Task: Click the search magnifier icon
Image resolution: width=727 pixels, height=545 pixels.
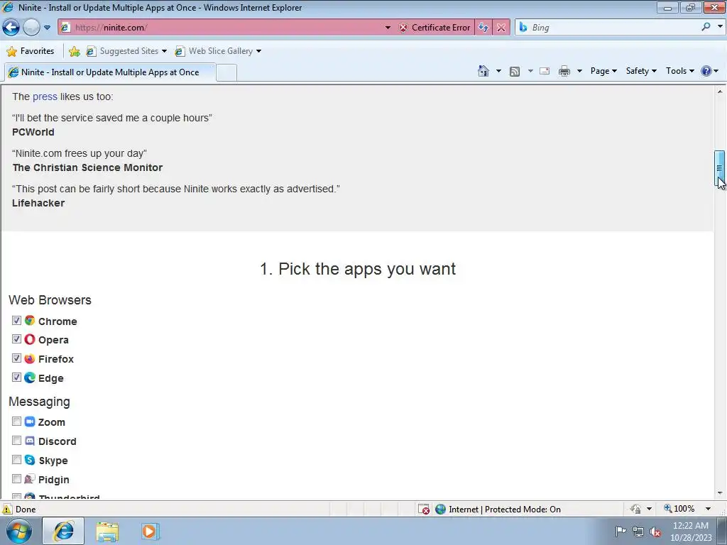Action: click(706, 27)
